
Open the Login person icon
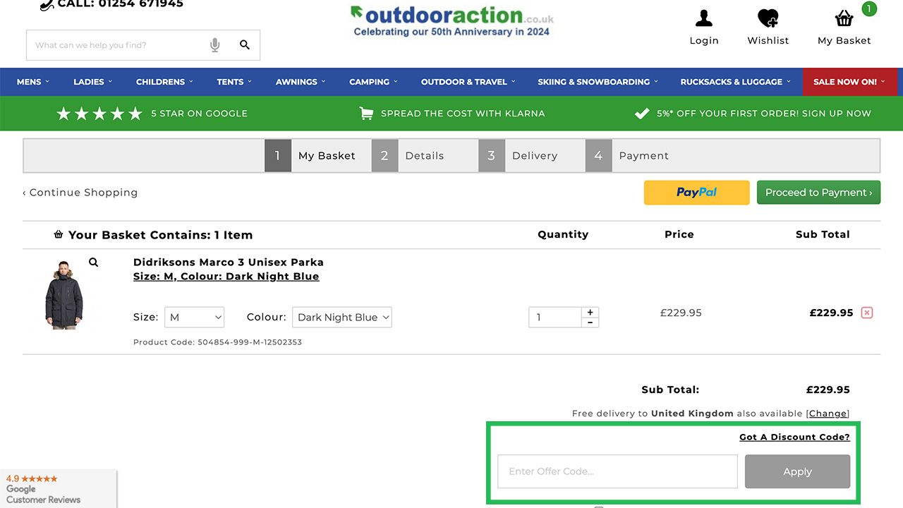(704, 18)
